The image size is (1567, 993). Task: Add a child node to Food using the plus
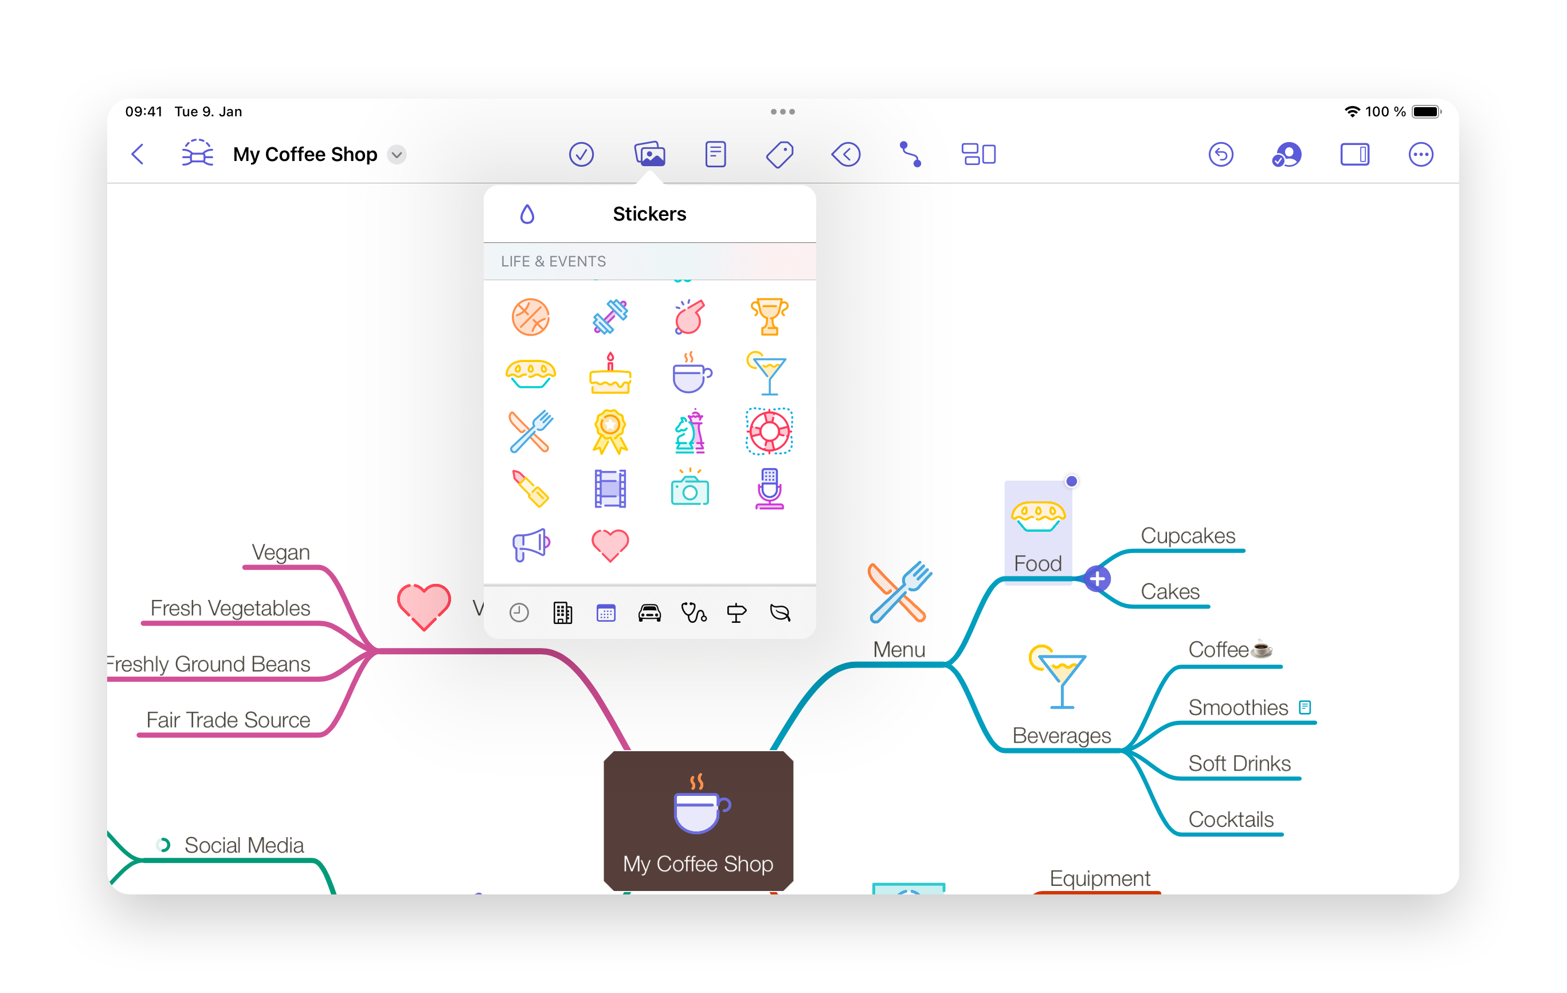pyautogui.click(x=1096, y=578)
